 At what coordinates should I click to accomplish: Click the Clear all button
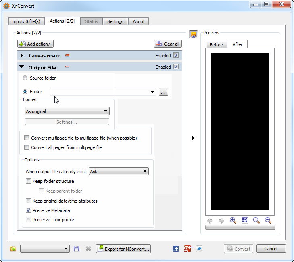click(x=168, y=44)
